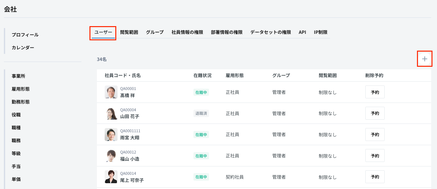Open the データセットの権限 tab
Screen dimensions: 437x189
(x=271, y=32)
